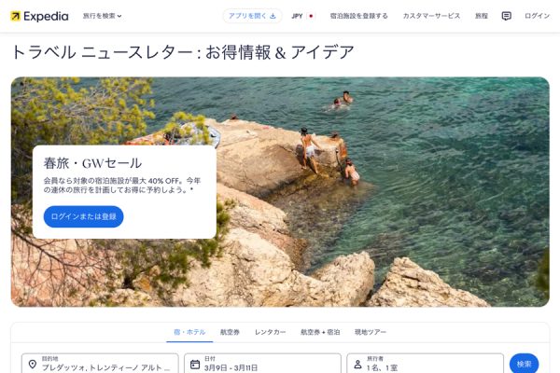Open the 旅行者 1名、1室 selector

[x=425, y=364]
